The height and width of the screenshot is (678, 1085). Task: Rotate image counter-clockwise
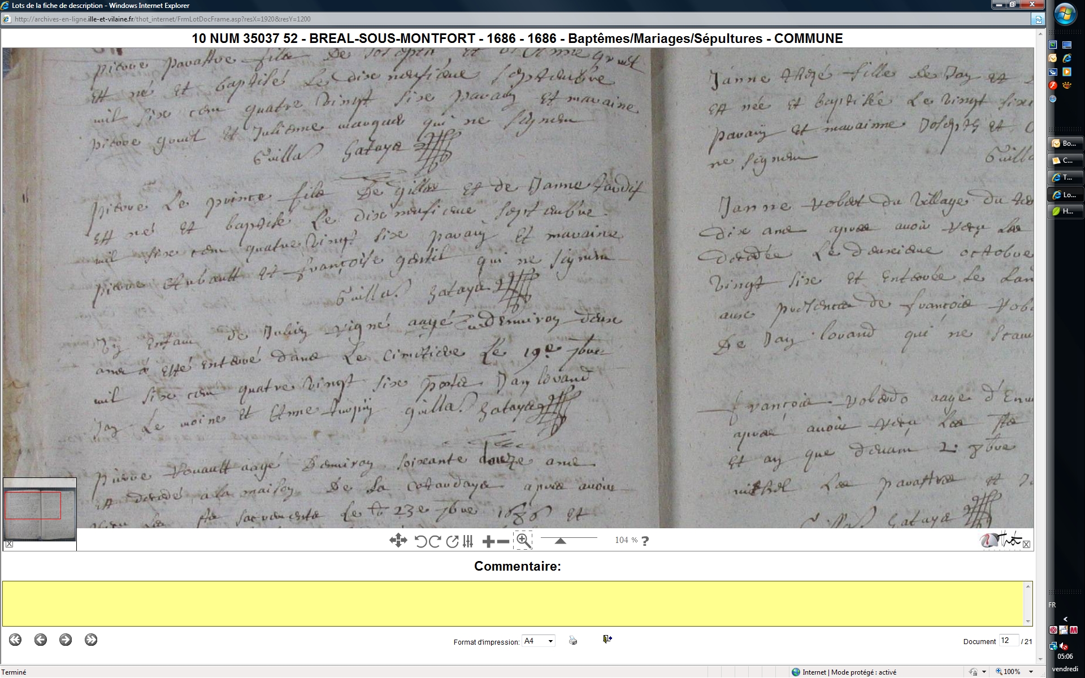point(420,541)
